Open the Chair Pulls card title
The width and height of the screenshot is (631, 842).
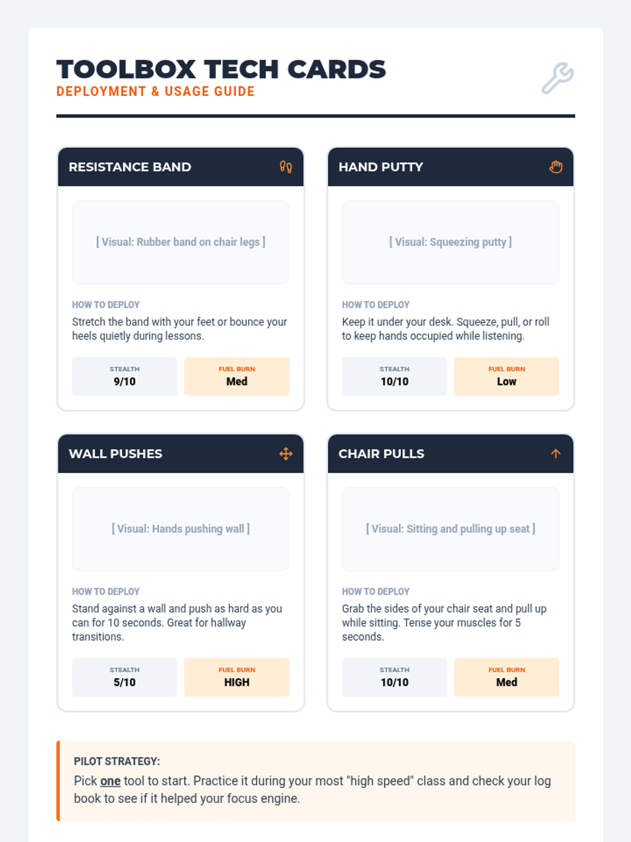(381, 454)
